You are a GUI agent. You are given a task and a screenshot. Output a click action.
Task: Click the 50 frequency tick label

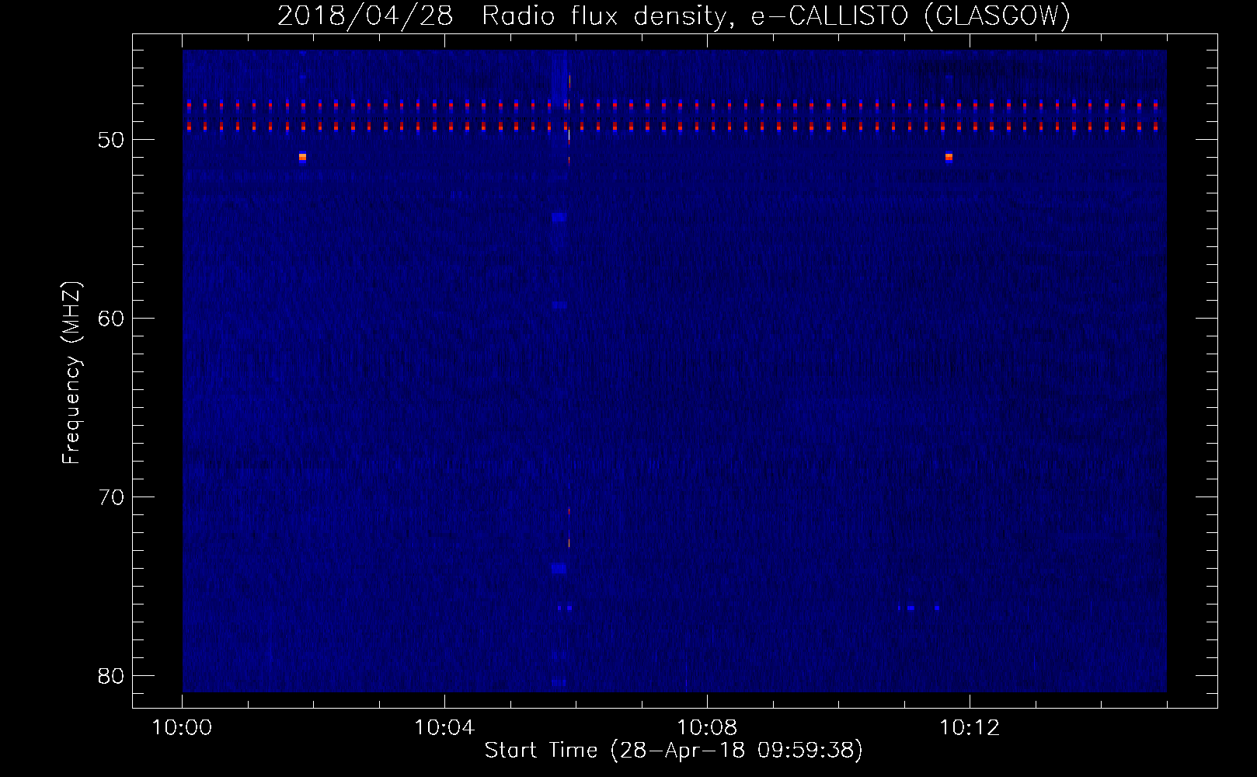tap(112, 140)
